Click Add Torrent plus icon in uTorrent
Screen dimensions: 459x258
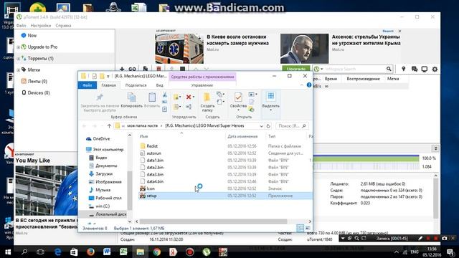click(122, 69)
